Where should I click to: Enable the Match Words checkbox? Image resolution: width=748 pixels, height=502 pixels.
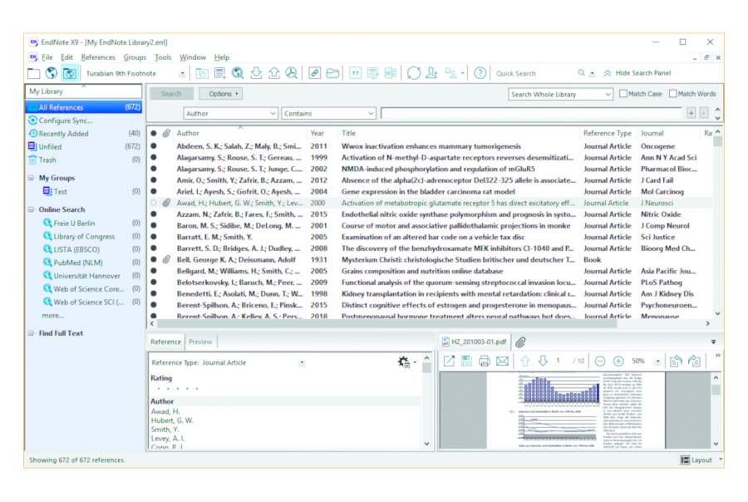pos(672,94)
